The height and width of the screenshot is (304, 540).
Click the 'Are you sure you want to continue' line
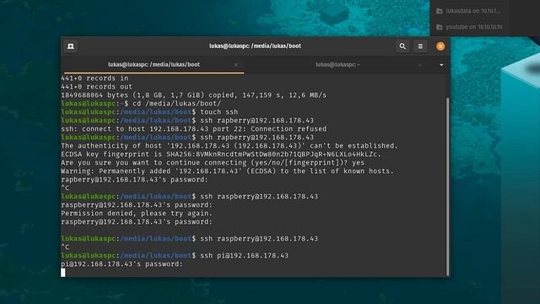(213, 163)
